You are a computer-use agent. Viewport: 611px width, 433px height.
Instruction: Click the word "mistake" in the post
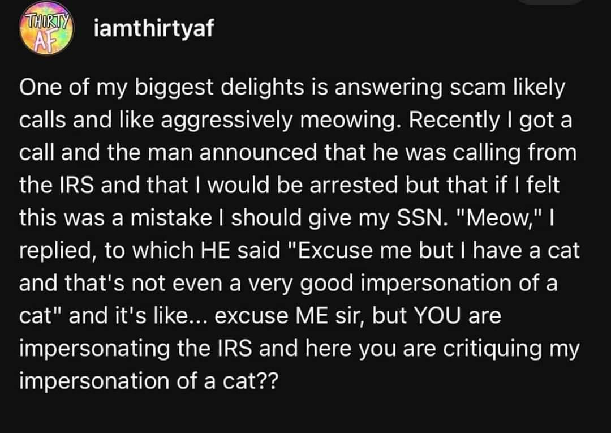tap(171, 217)
